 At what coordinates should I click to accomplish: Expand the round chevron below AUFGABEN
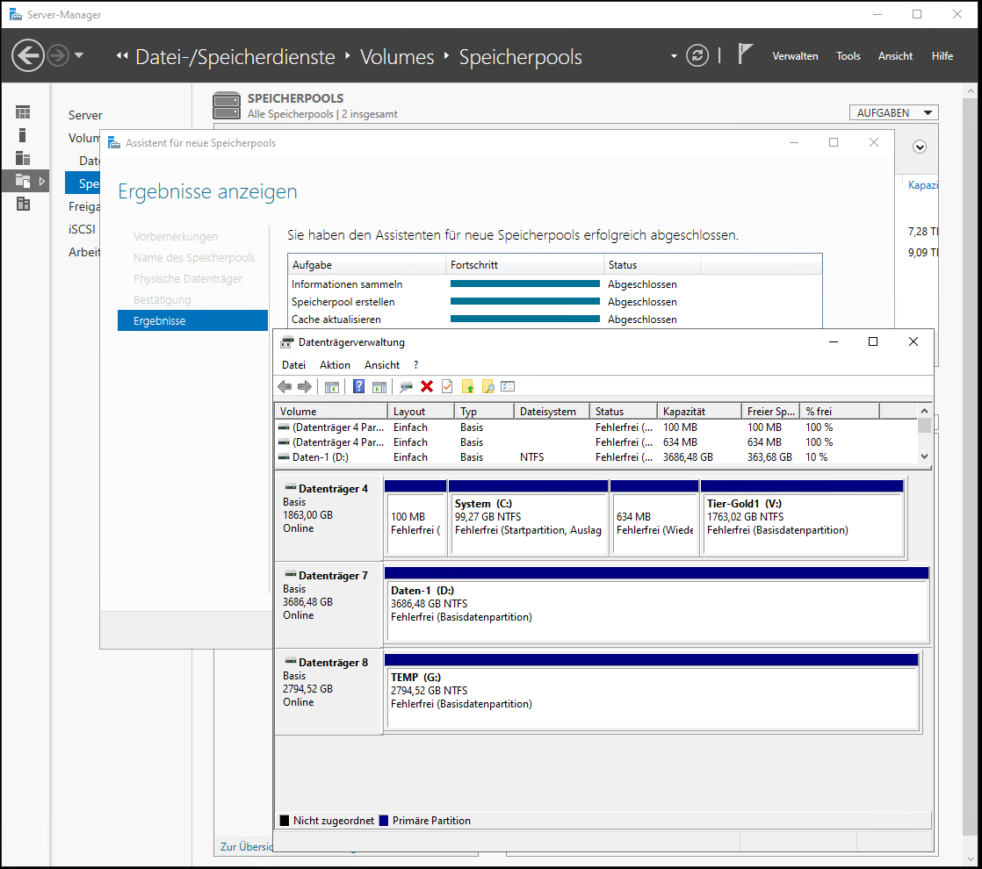(x=920, y=147)
